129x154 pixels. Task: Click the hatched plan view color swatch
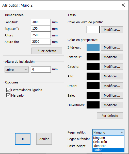coord(93,30)
